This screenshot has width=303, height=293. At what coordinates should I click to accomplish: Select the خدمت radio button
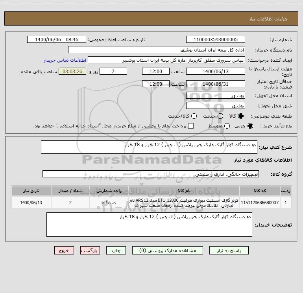tap(220, 116)
